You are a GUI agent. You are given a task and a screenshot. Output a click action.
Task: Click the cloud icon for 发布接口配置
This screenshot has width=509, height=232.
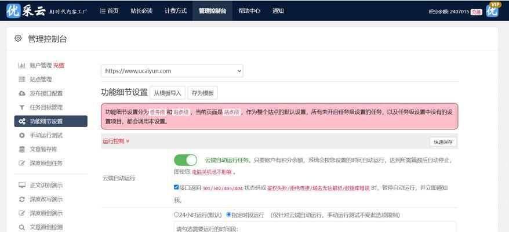point(22,93)
